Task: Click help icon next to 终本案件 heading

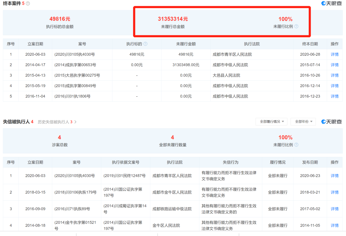Action: click(x=28, y=4)
